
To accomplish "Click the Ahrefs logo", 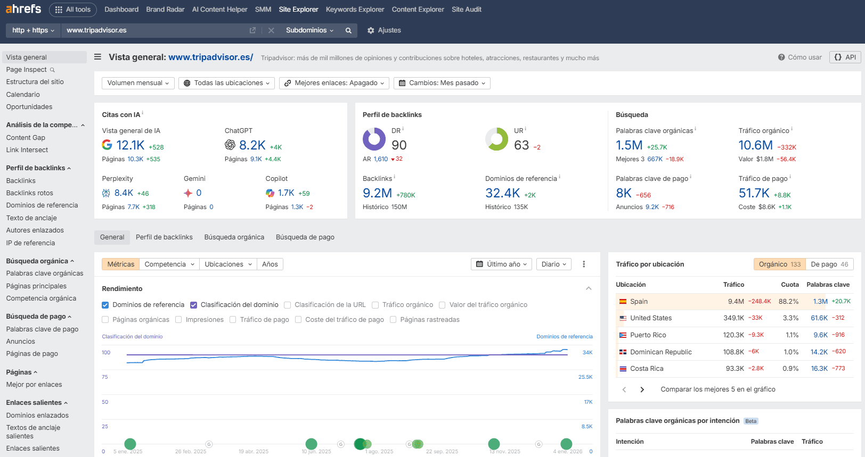I will pos(23,9).
